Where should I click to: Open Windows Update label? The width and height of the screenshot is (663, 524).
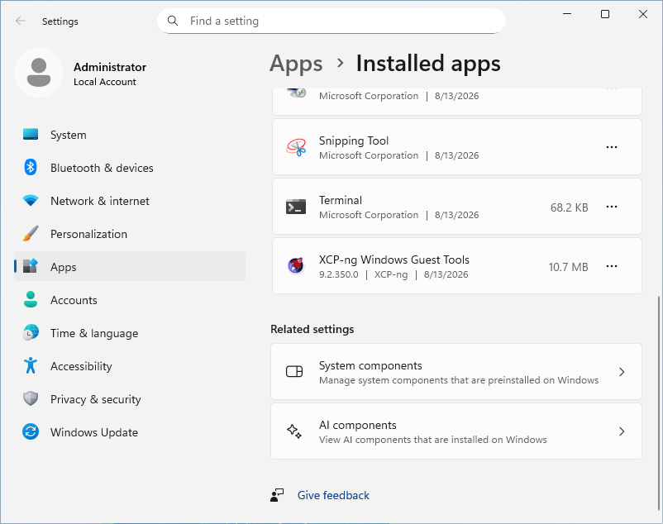(x=94, y=432)
